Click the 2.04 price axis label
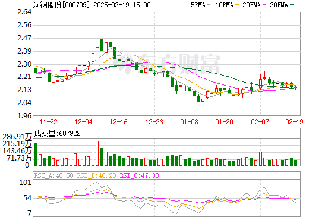Screen dimensions: 309x217 [24, 103]
